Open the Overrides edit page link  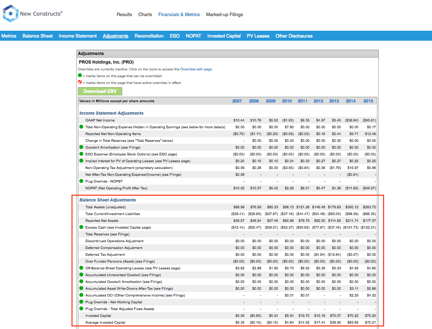coord(196,69)
